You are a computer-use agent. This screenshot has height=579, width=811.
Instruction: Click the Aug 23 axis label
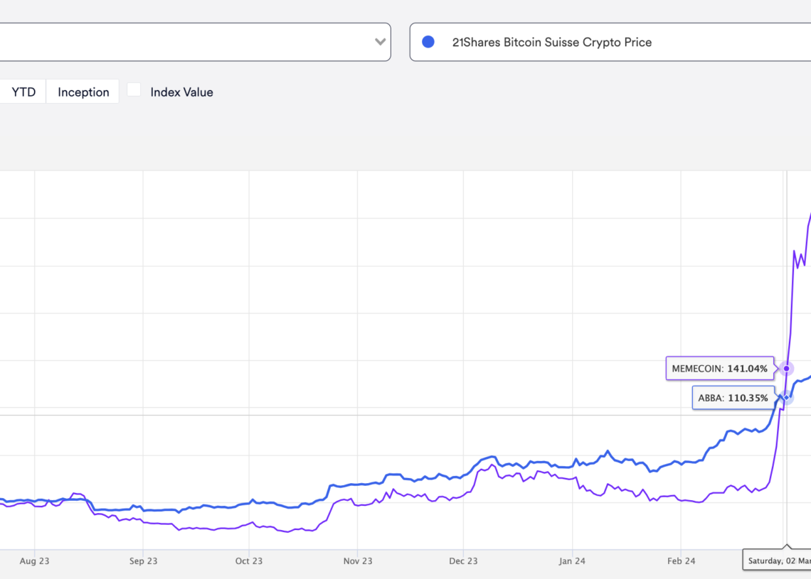[34, 561]
